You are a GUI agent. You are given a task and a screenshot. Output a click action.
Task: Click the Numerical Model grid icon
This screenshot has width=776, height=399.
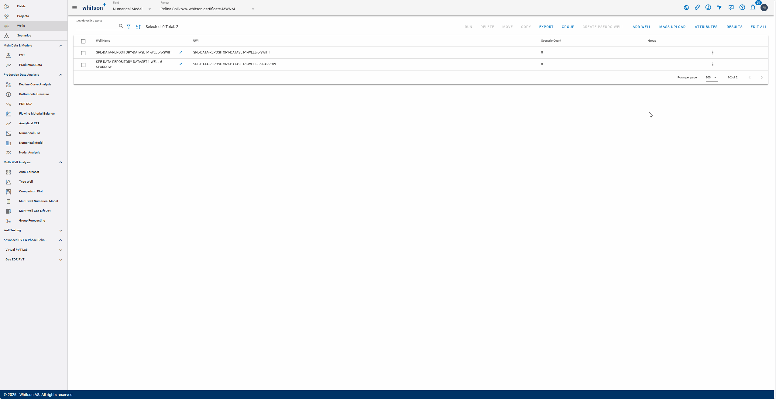[x=9, y=143]
